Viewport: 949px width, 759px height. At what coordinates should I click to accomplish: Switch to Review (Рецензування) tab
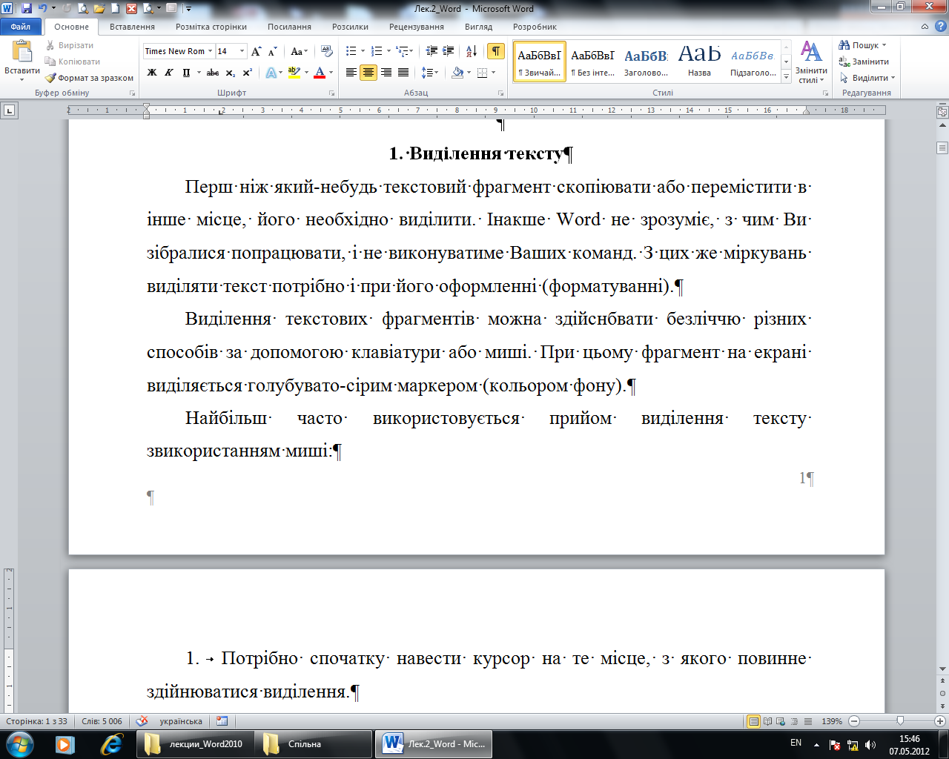(417, 27)
